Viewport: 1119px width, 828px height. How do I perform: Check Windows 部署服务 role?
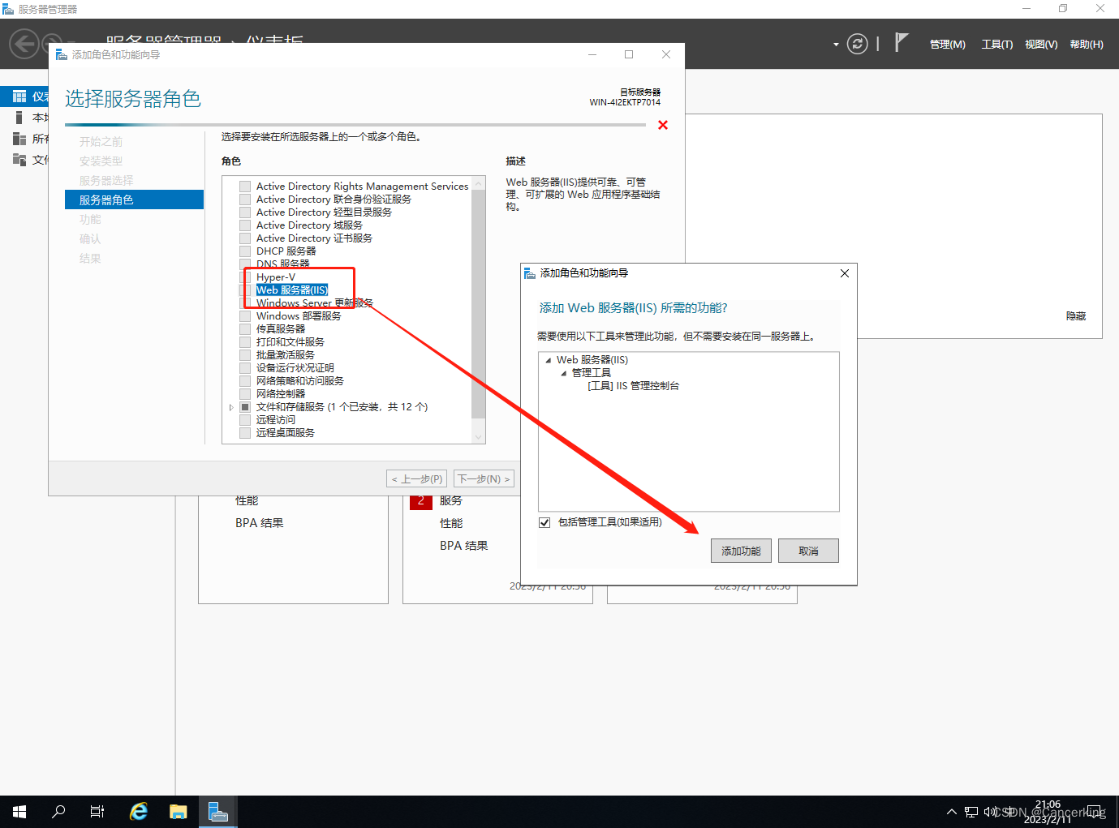(245, 316)
